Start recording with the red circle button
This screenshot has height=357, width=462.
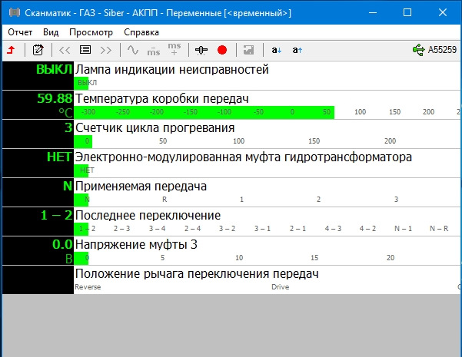pyautogui.click(x=222, y=50)
